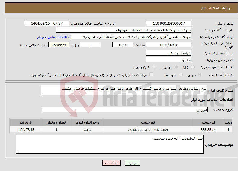
Task: Click the deadline time field 13:00
Action: pyautogui.click(x=123, y=45)
